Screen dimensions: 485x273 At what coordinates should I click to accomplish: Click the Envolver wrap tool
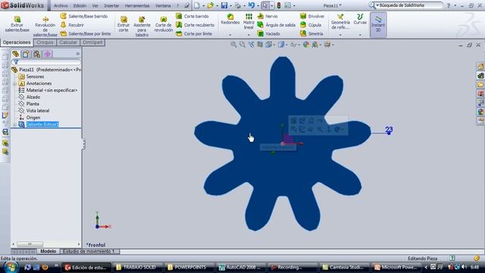point(312,16)
